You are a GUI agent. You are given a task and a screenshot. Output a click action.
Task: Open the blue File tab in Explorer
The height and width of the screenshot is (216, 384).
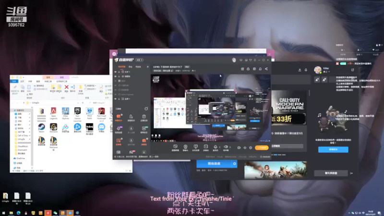pyautogui.click(x=14, y=81)
